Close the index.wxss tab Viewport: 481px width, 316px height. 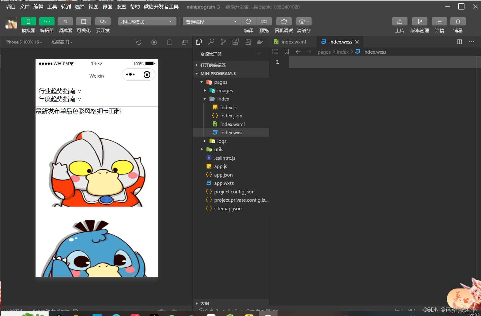[x=357, y=42]
